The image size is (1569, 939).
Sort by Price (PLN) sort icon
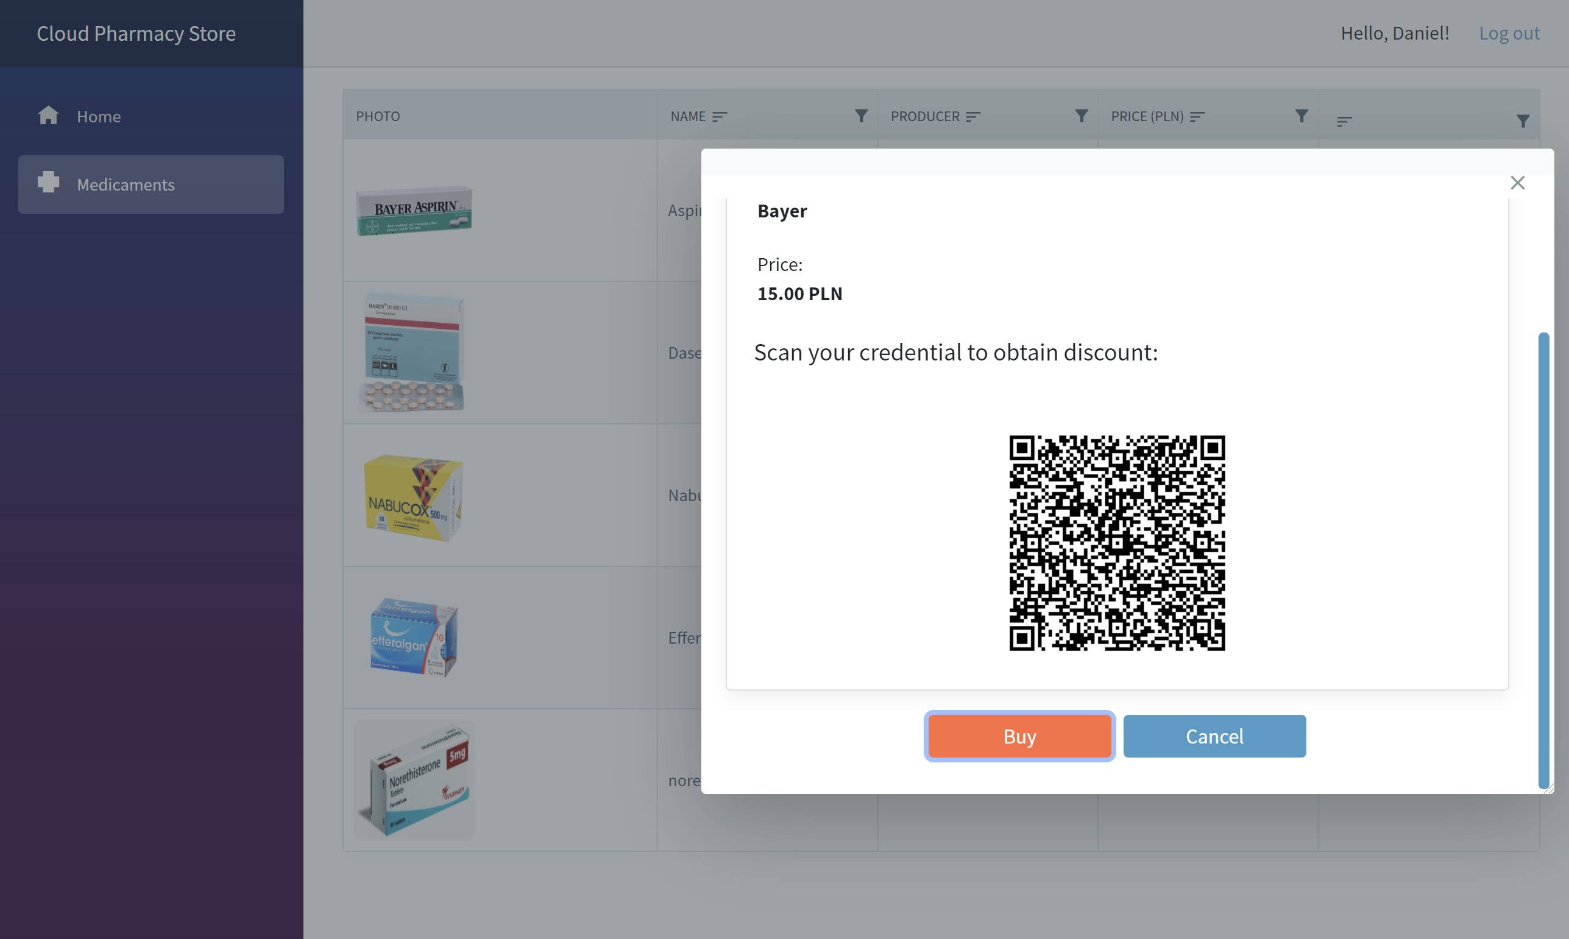[1197, 116]
